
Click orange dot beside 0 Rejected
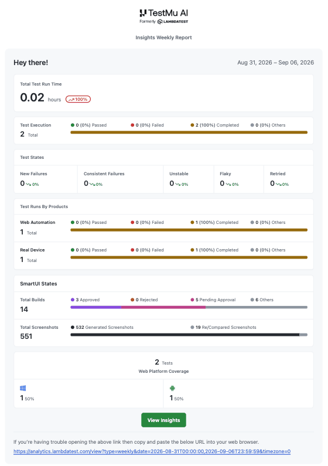pyautogui.click(x=132, y=300)
